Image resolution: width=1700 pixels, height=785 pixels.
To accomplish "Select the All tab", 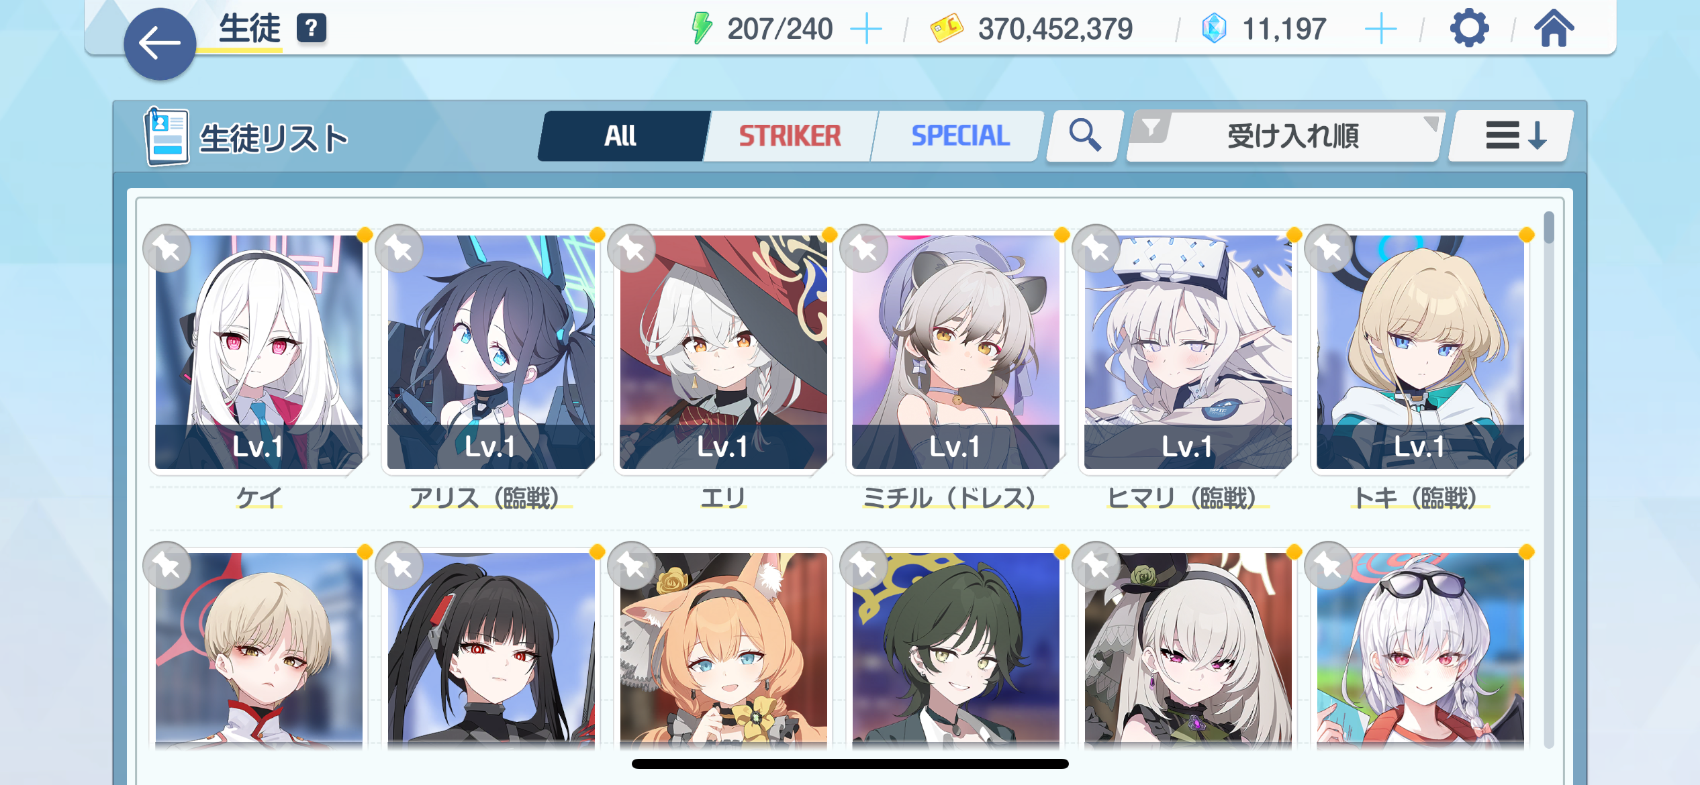I will tap(622, 136).
